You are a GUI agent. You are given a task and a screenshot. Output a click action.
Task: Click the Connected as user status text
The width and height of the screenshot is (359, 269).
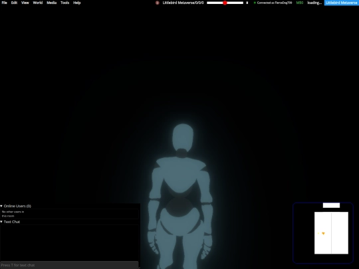[x=275, y=3]
